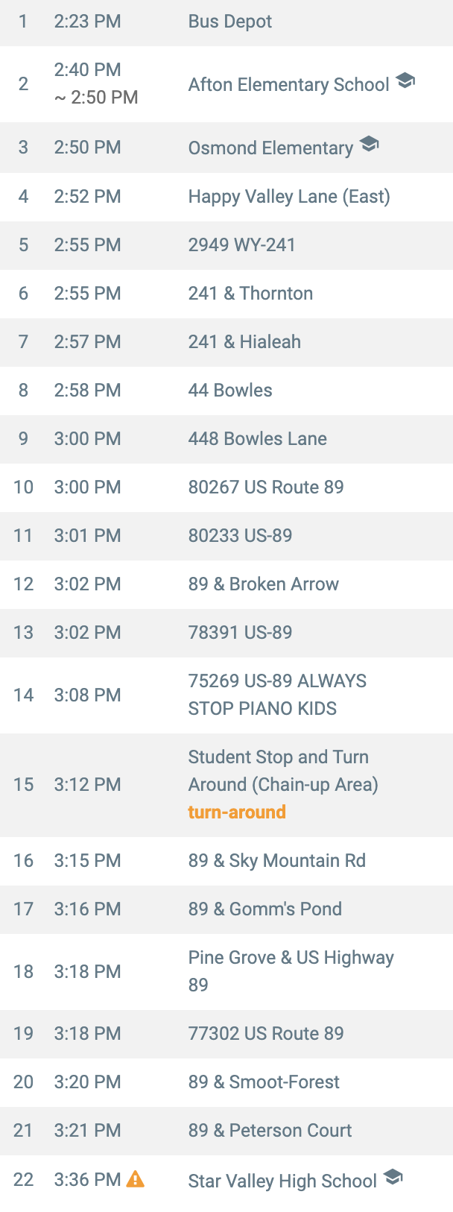Click the Pine Grove & US Highway 89 stop
Image resolution: width=453 pixels, height=1212 pixels.
[291, 971]
